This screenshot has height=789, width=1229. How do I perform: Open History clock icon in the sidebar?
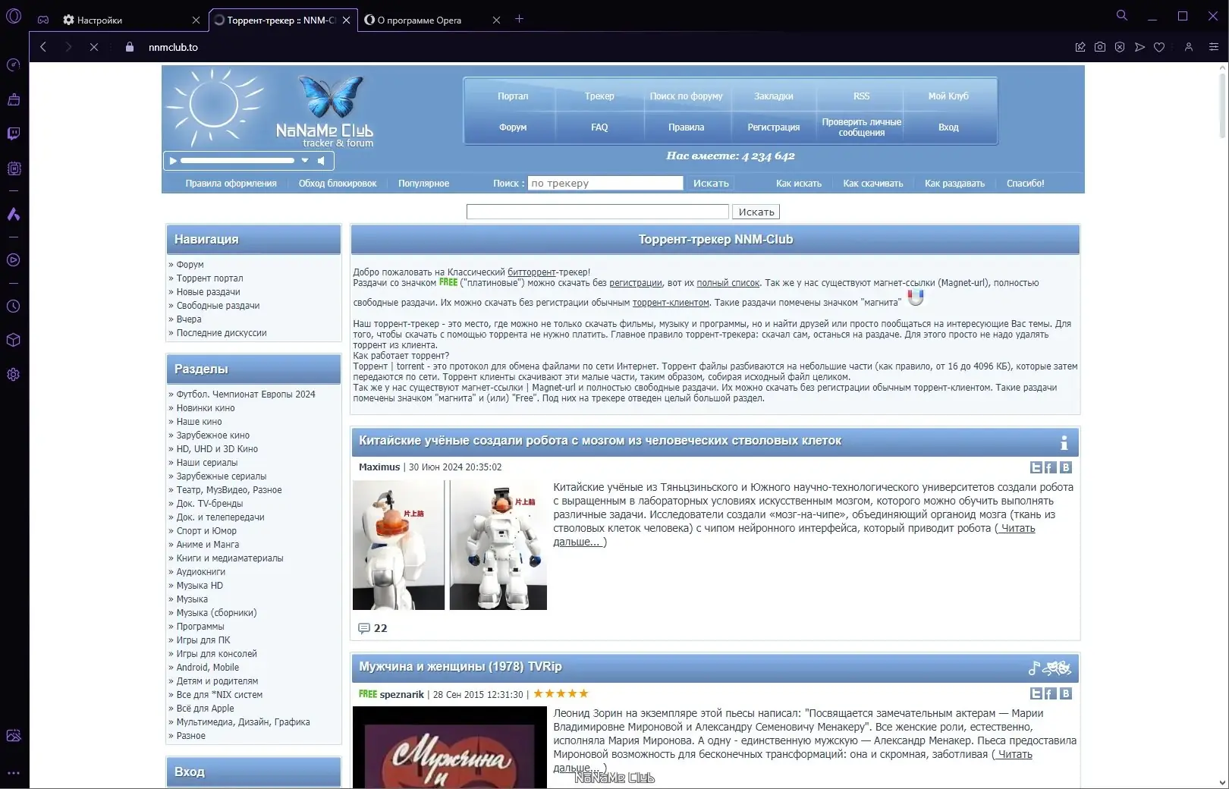14,306
